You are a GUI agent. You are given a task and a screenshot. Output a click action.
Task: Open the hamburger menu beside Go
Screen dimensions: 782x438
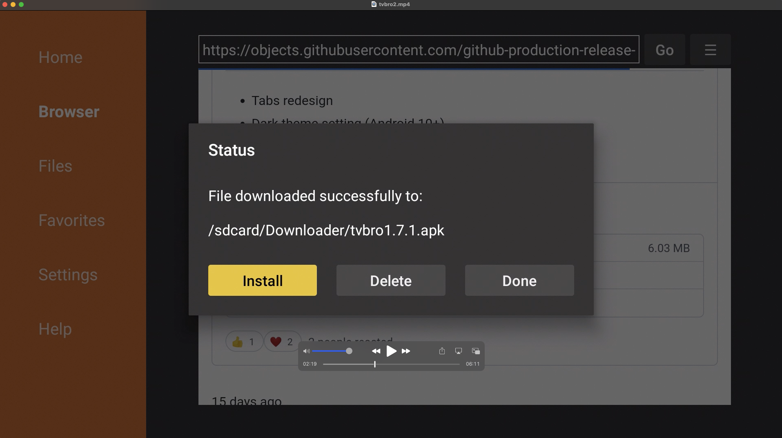(x=711, y=49)
